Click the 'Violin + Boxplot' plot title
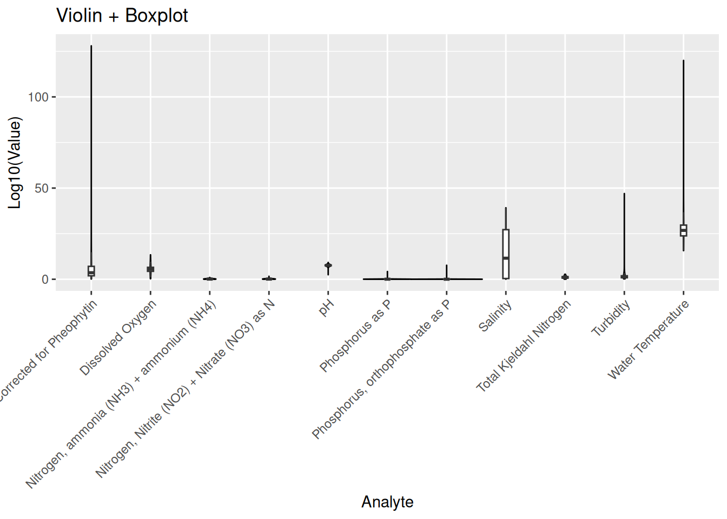Image resolution: width=727 pixels, height=519 pixels. tap(122, 16)
